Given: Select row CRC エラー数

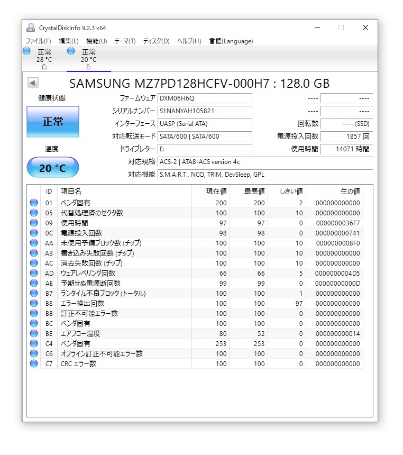Looking at the screenshot, I should 195,363.
